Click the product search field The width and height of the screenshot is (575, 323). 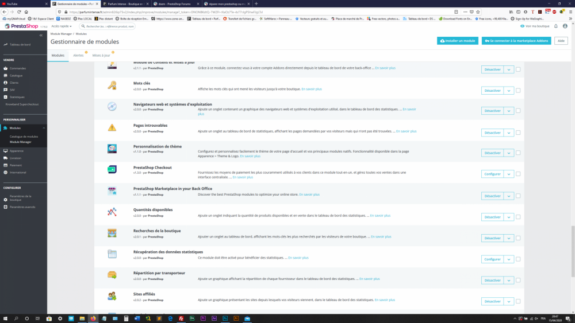(108, 26)
